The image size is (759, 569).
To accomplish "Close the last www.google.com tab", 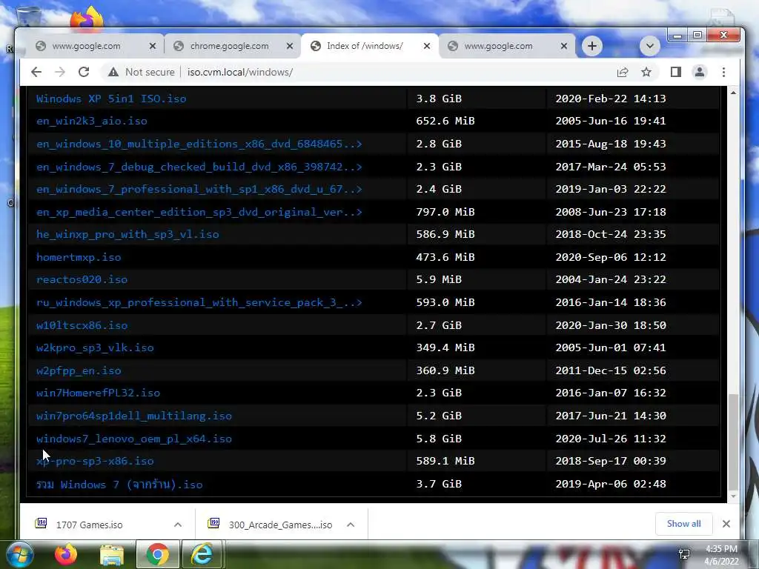I will tap(564, 46).
